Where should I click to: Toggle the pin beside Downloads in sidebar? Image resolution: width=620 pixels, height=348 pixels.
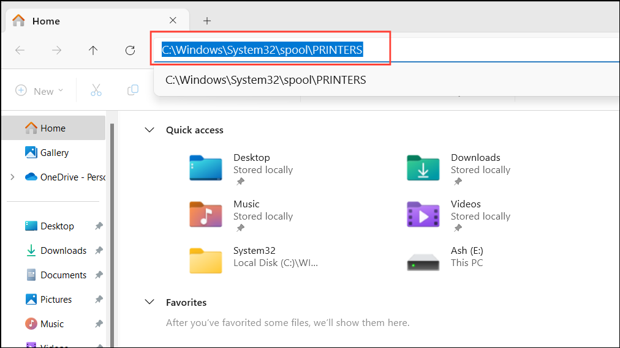(x=99, y=251)
